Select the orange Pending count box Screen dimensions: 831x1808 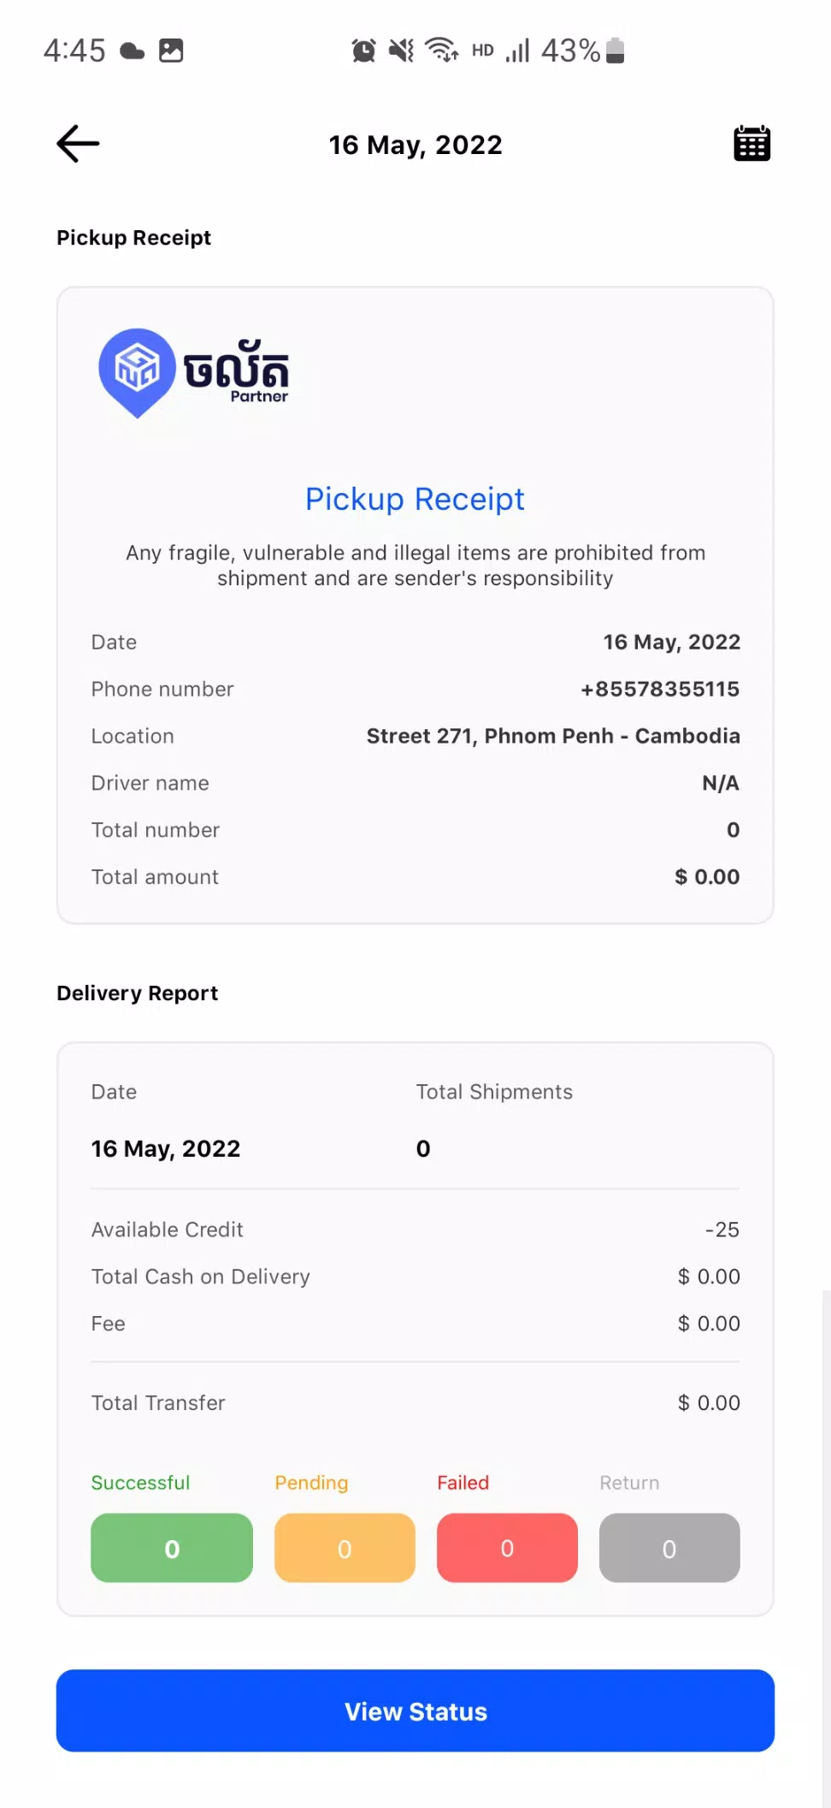pos(345,1548)
